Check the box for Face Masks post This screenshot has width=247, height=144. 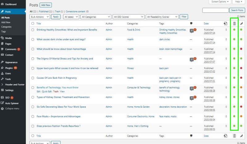[x=33, y=117]
